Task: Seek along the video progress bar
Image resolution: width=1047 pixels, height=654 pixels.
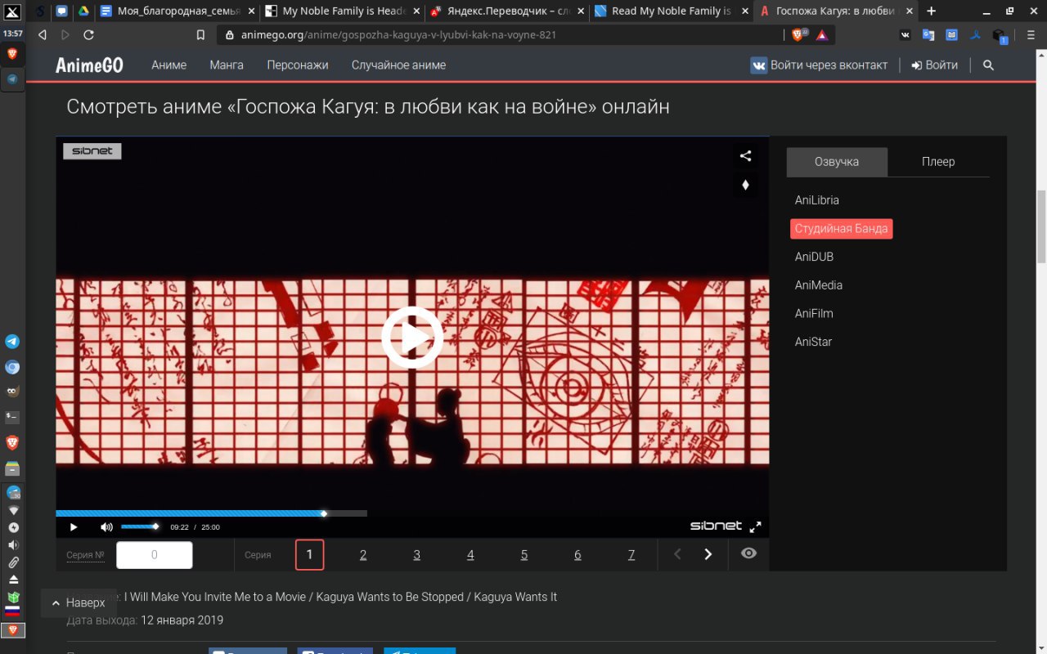Action: tap(211, 513)
